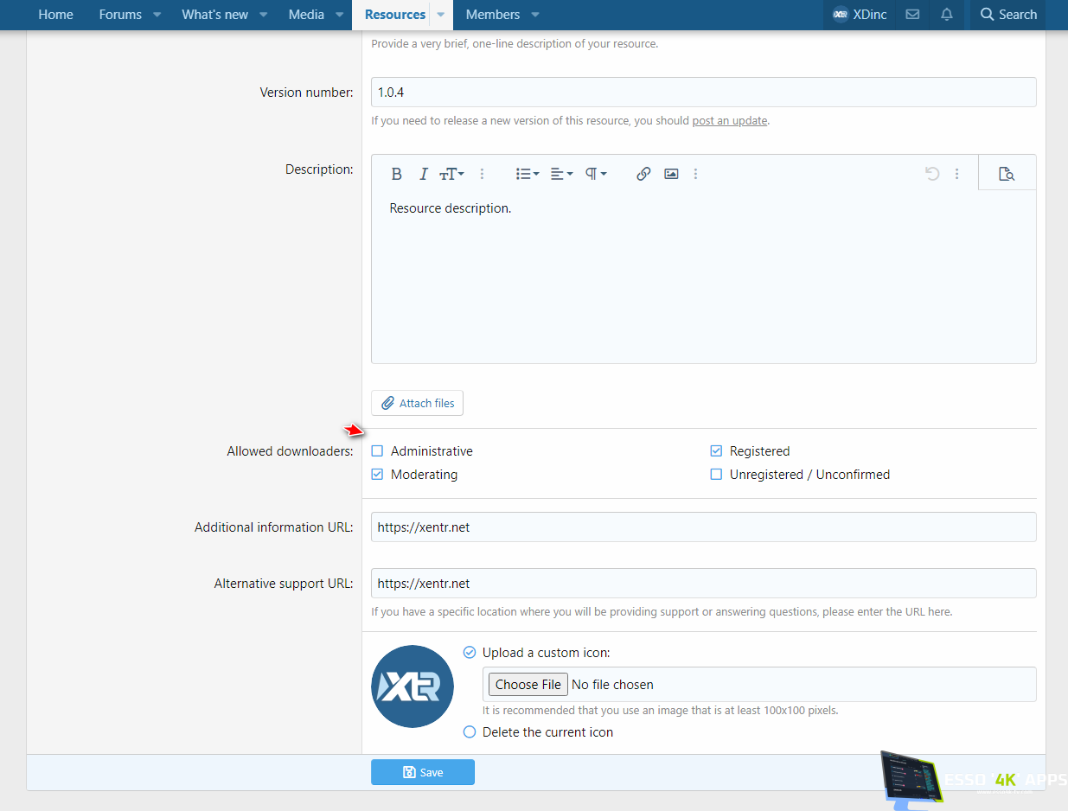Viewport: 1068px width, 811px height.
Task: Open the alerts bell icon
Action: [947, 15]
